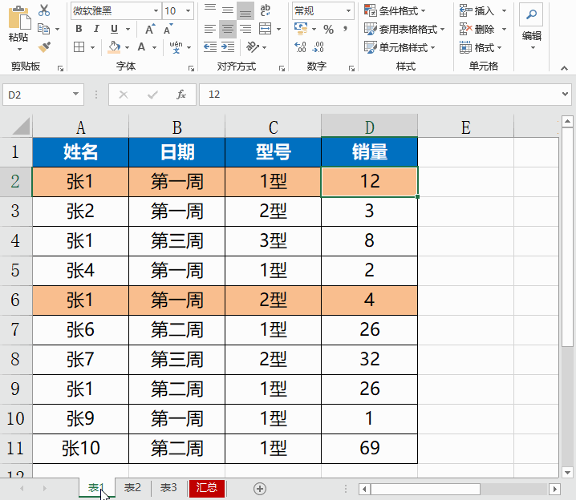This screenshot has height=500, width=576.
Task: Center text horizontally
Action: (228, 29)
